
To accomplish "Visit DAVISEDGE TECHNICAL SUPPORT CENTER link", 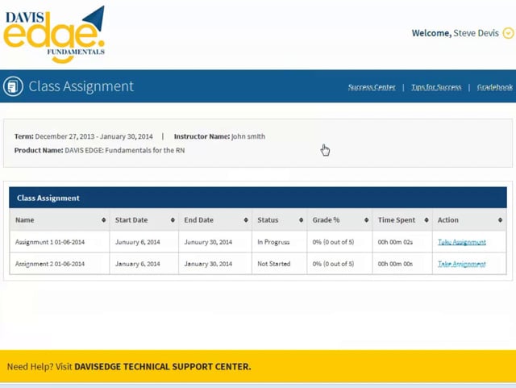I will point(163,366).
